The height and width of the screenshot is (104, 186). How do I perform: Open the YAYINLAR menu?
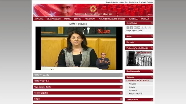click(145, 19)
